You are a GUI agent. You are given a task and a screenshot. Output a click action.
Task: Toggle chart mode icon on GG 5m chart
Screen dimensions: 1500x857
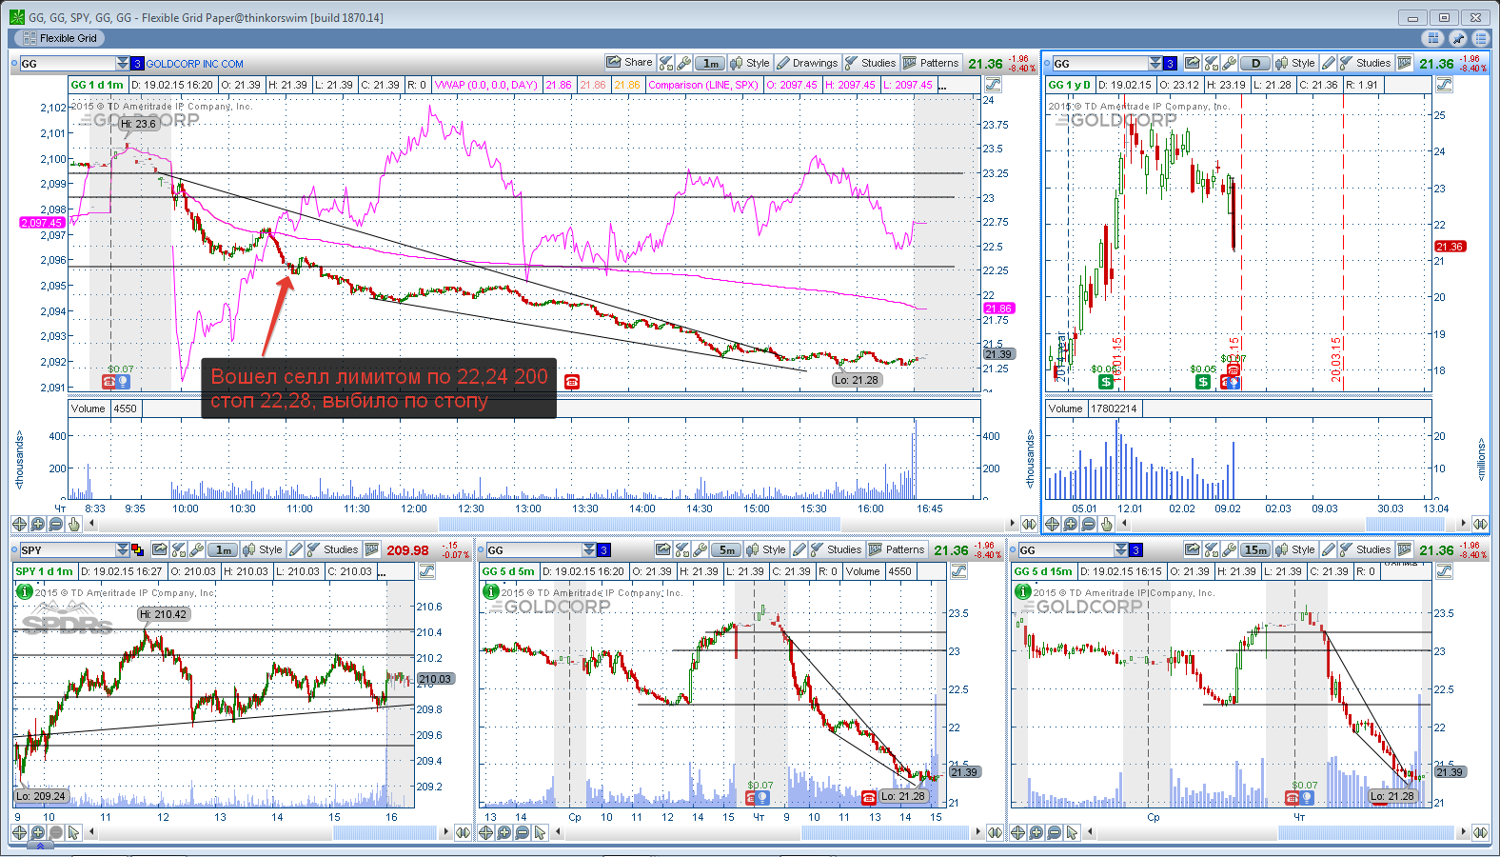958,571
